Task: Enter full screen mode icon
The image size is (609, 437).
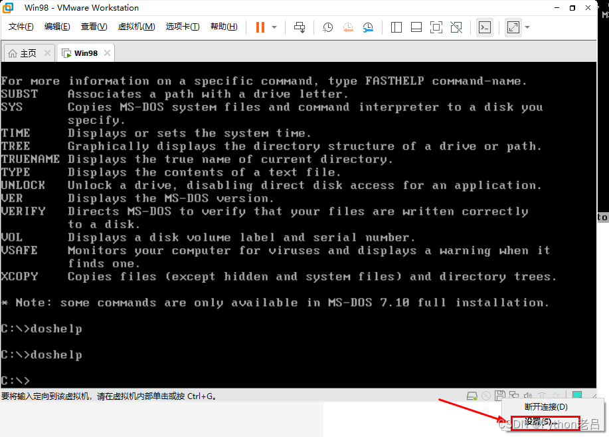Action: 436,27
